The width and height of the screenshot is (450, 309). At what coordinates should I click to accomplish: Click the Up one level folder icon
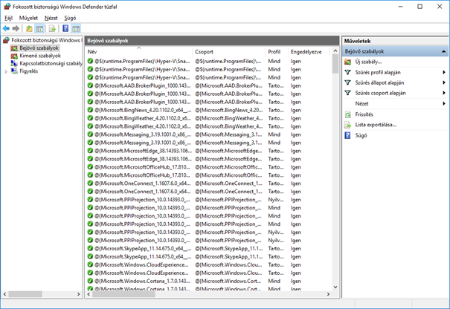point(30,28)
